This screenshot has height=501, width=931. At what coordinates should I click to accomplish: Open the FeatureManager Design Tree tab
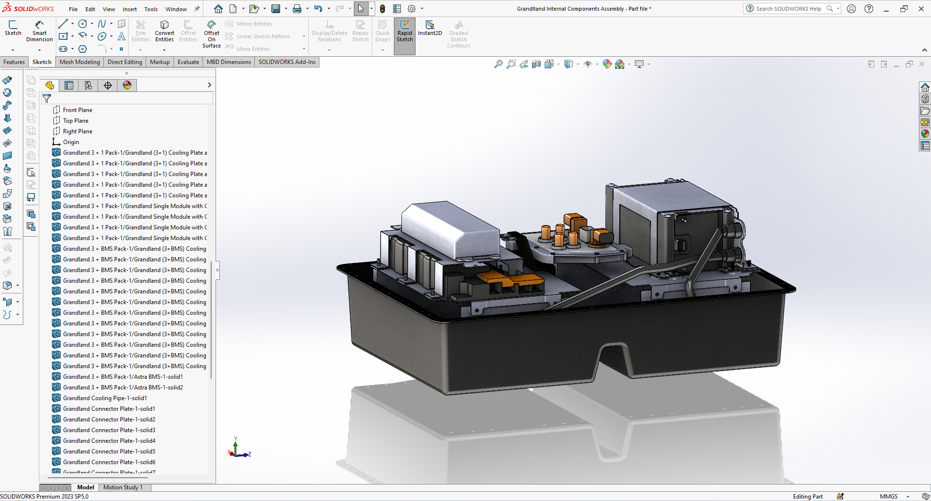(x=50, y=85)
